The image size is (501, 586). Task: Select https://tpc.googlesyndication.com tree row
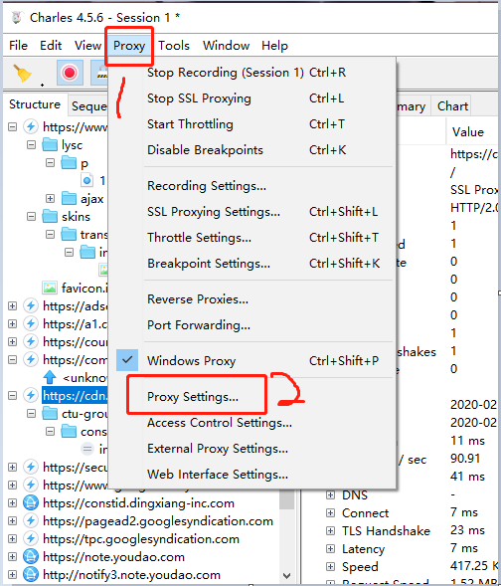pyautogui.click(x=141, y=539)
